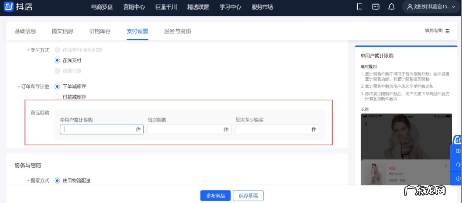Click the shield icon in side strip
462x203 pixels.
pos(458,179)
